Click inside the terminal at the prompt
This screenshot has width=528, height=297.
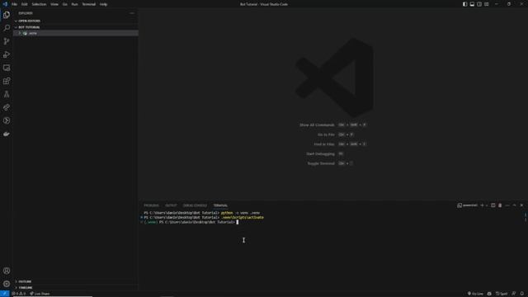point(238,222)
